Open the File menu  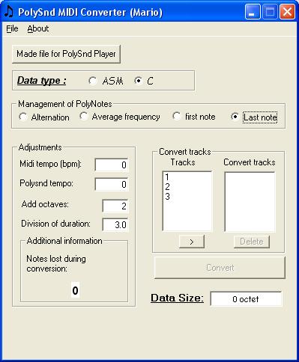click(x=12, y=28)
